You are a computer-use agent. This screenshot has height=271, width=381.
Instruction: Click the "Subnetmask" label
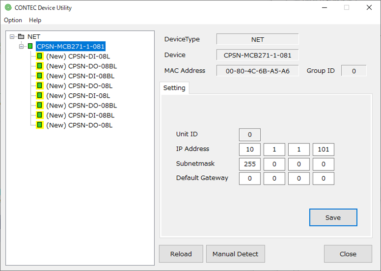click(195, 163)
